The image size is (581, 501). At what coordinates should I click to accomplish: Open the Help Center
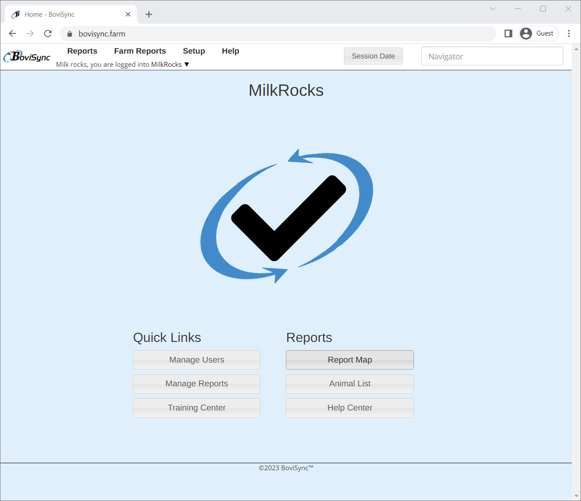[x=350, y=408]
